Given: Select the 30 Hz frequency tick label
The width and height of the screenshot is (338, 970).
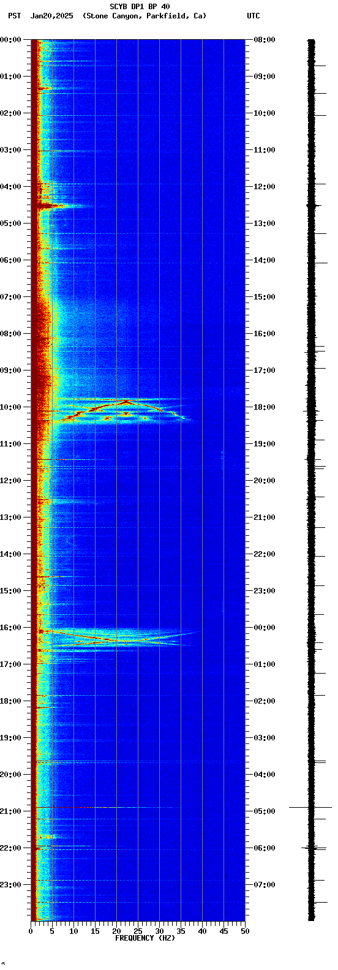Looking at the screenshot, I should [x=159, y=931].
